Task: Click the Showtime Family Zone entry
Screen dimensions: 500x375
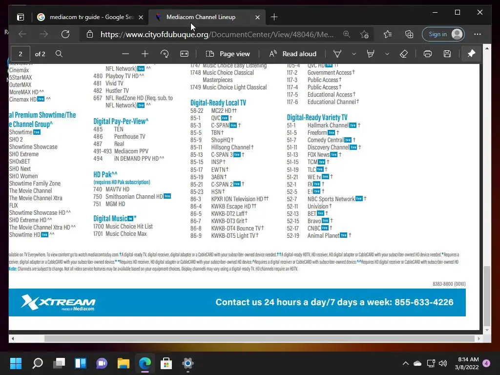Action: (x=35, y=184)
